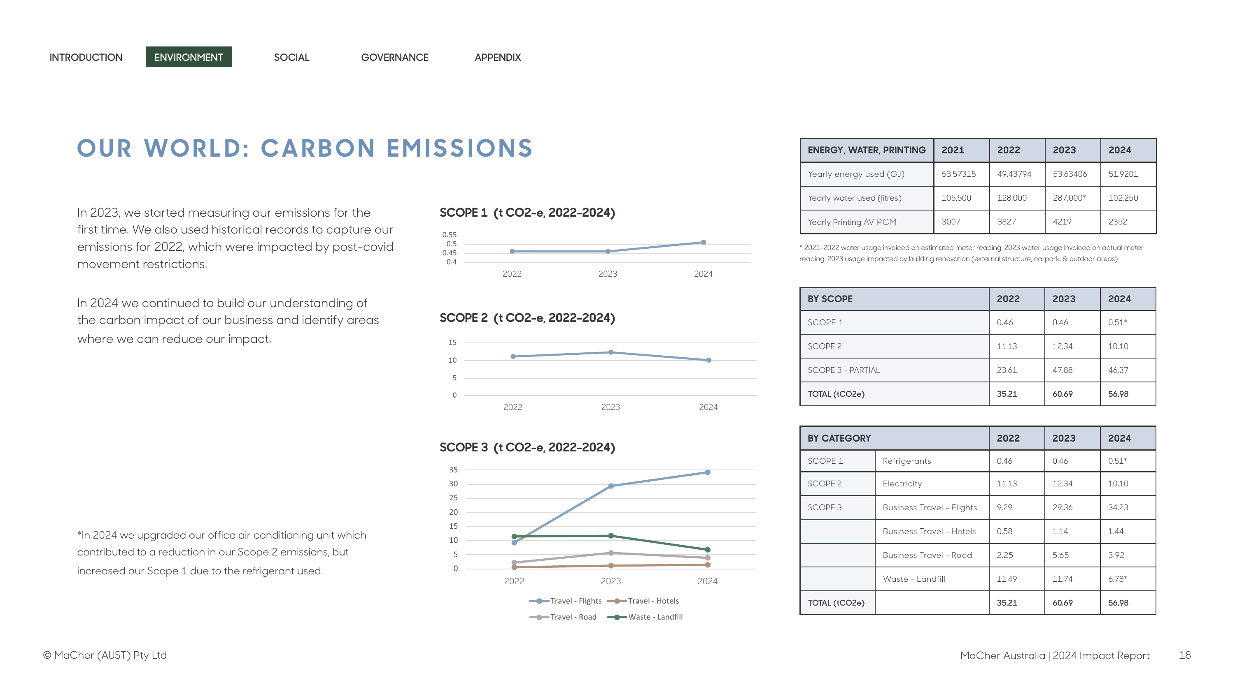Click the BY SCOPE table header
1235x694 pixels.
(x=894, y=299)
